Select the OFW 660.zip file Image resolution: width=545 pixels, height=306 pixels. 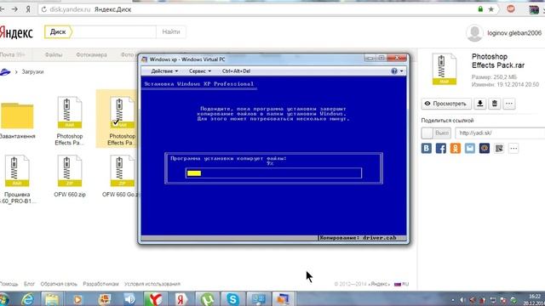[x=70, y=176]
